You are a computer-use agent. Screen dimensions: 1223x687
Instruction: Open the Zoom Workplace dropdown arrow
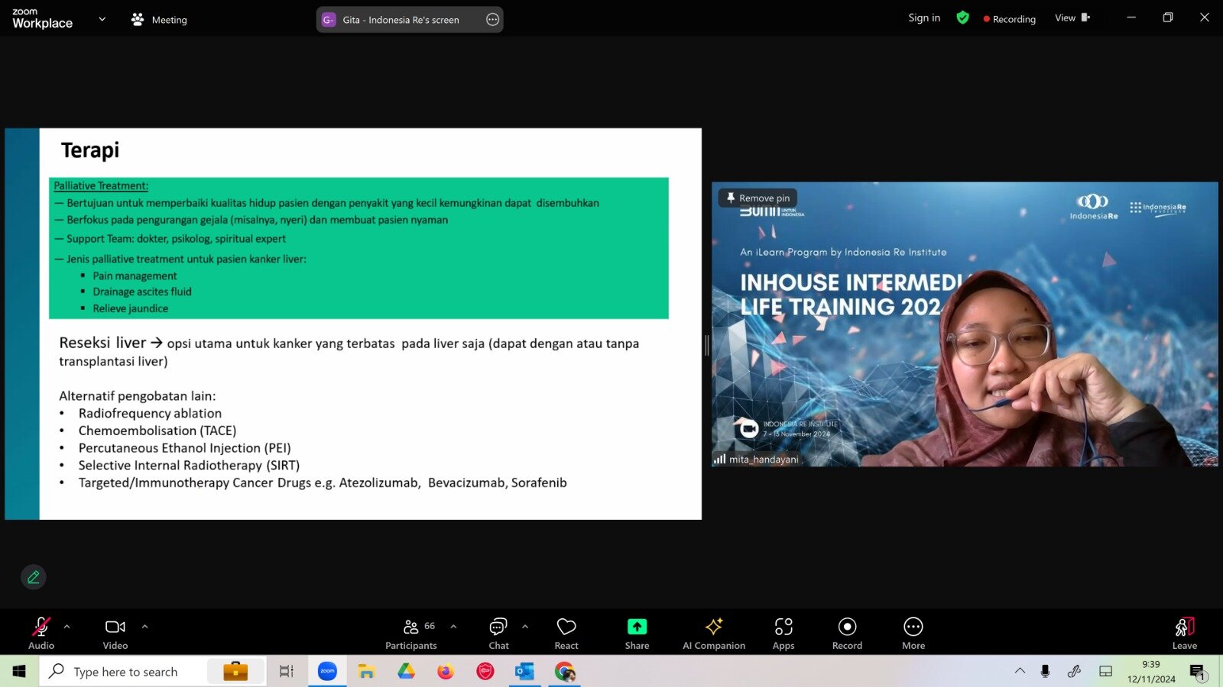coord(102,19)
